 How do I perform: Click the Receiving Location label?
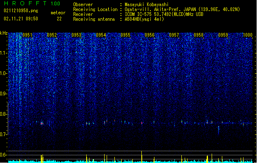click(95, 9)
